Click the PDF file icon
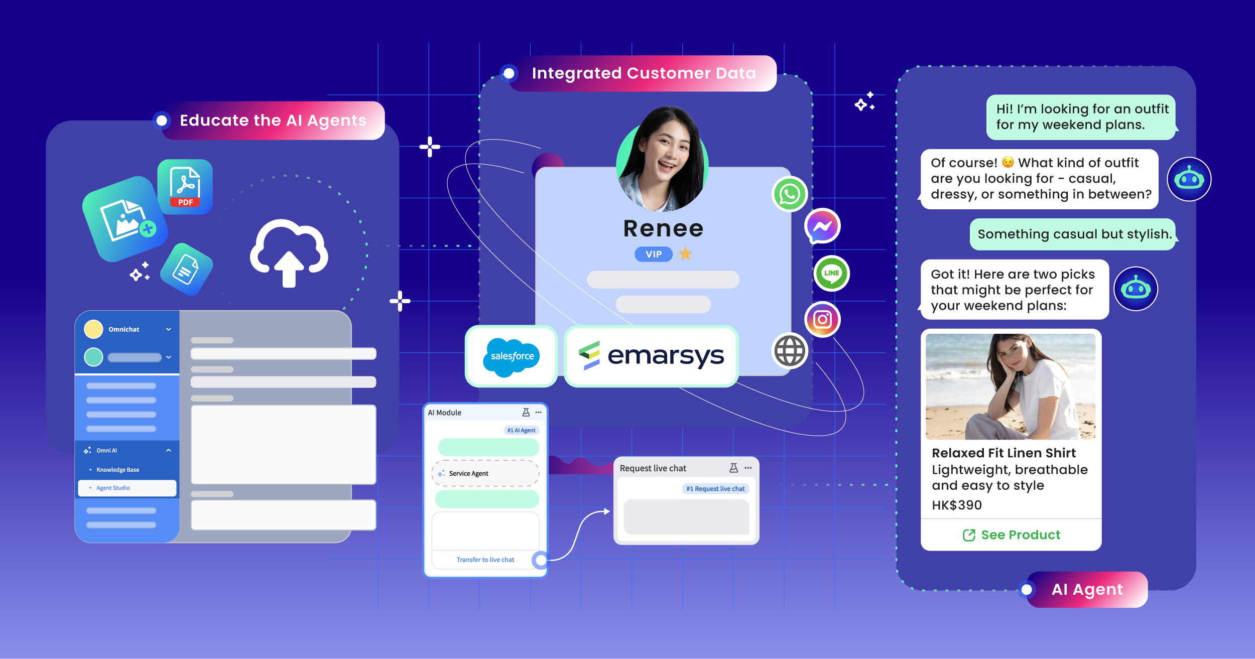1255x659 pixels. [x=185, y=187]
